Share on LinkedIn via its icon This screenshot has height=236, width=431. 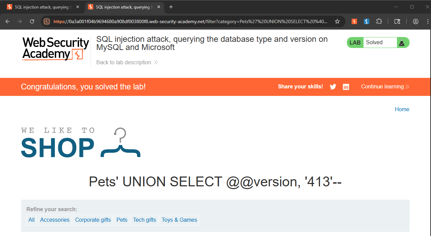coord(346,87)
